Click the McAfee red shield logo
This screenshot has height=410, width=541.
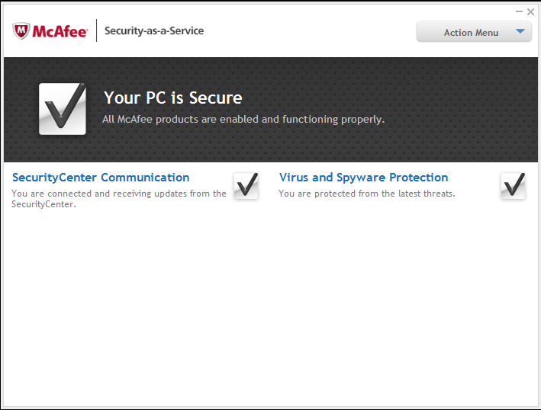(21, 31)
